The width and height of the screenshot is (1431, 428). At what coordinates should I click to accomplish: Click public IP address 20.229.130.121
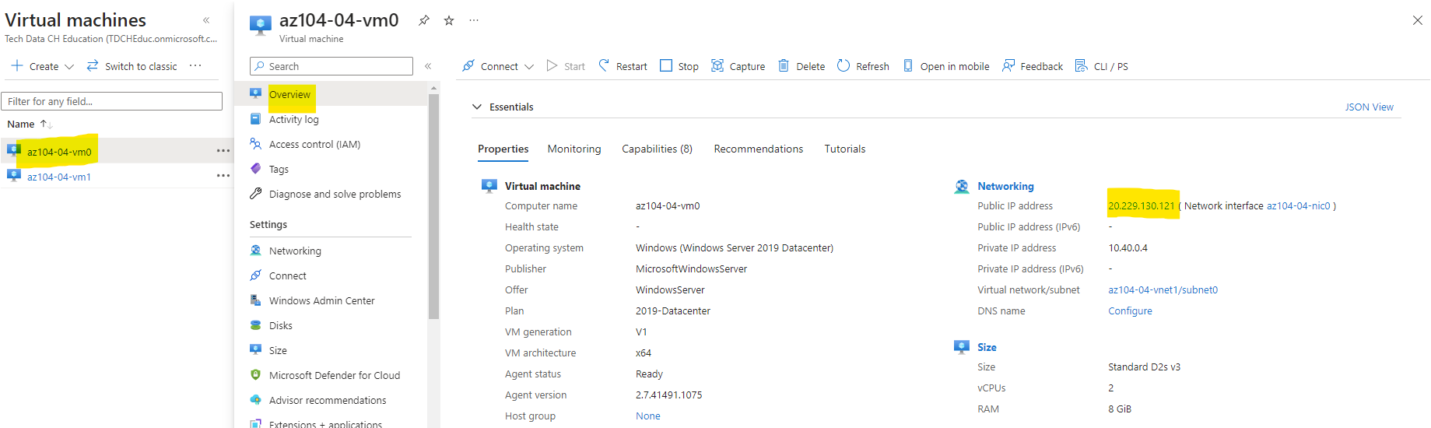coord(1141,205)
